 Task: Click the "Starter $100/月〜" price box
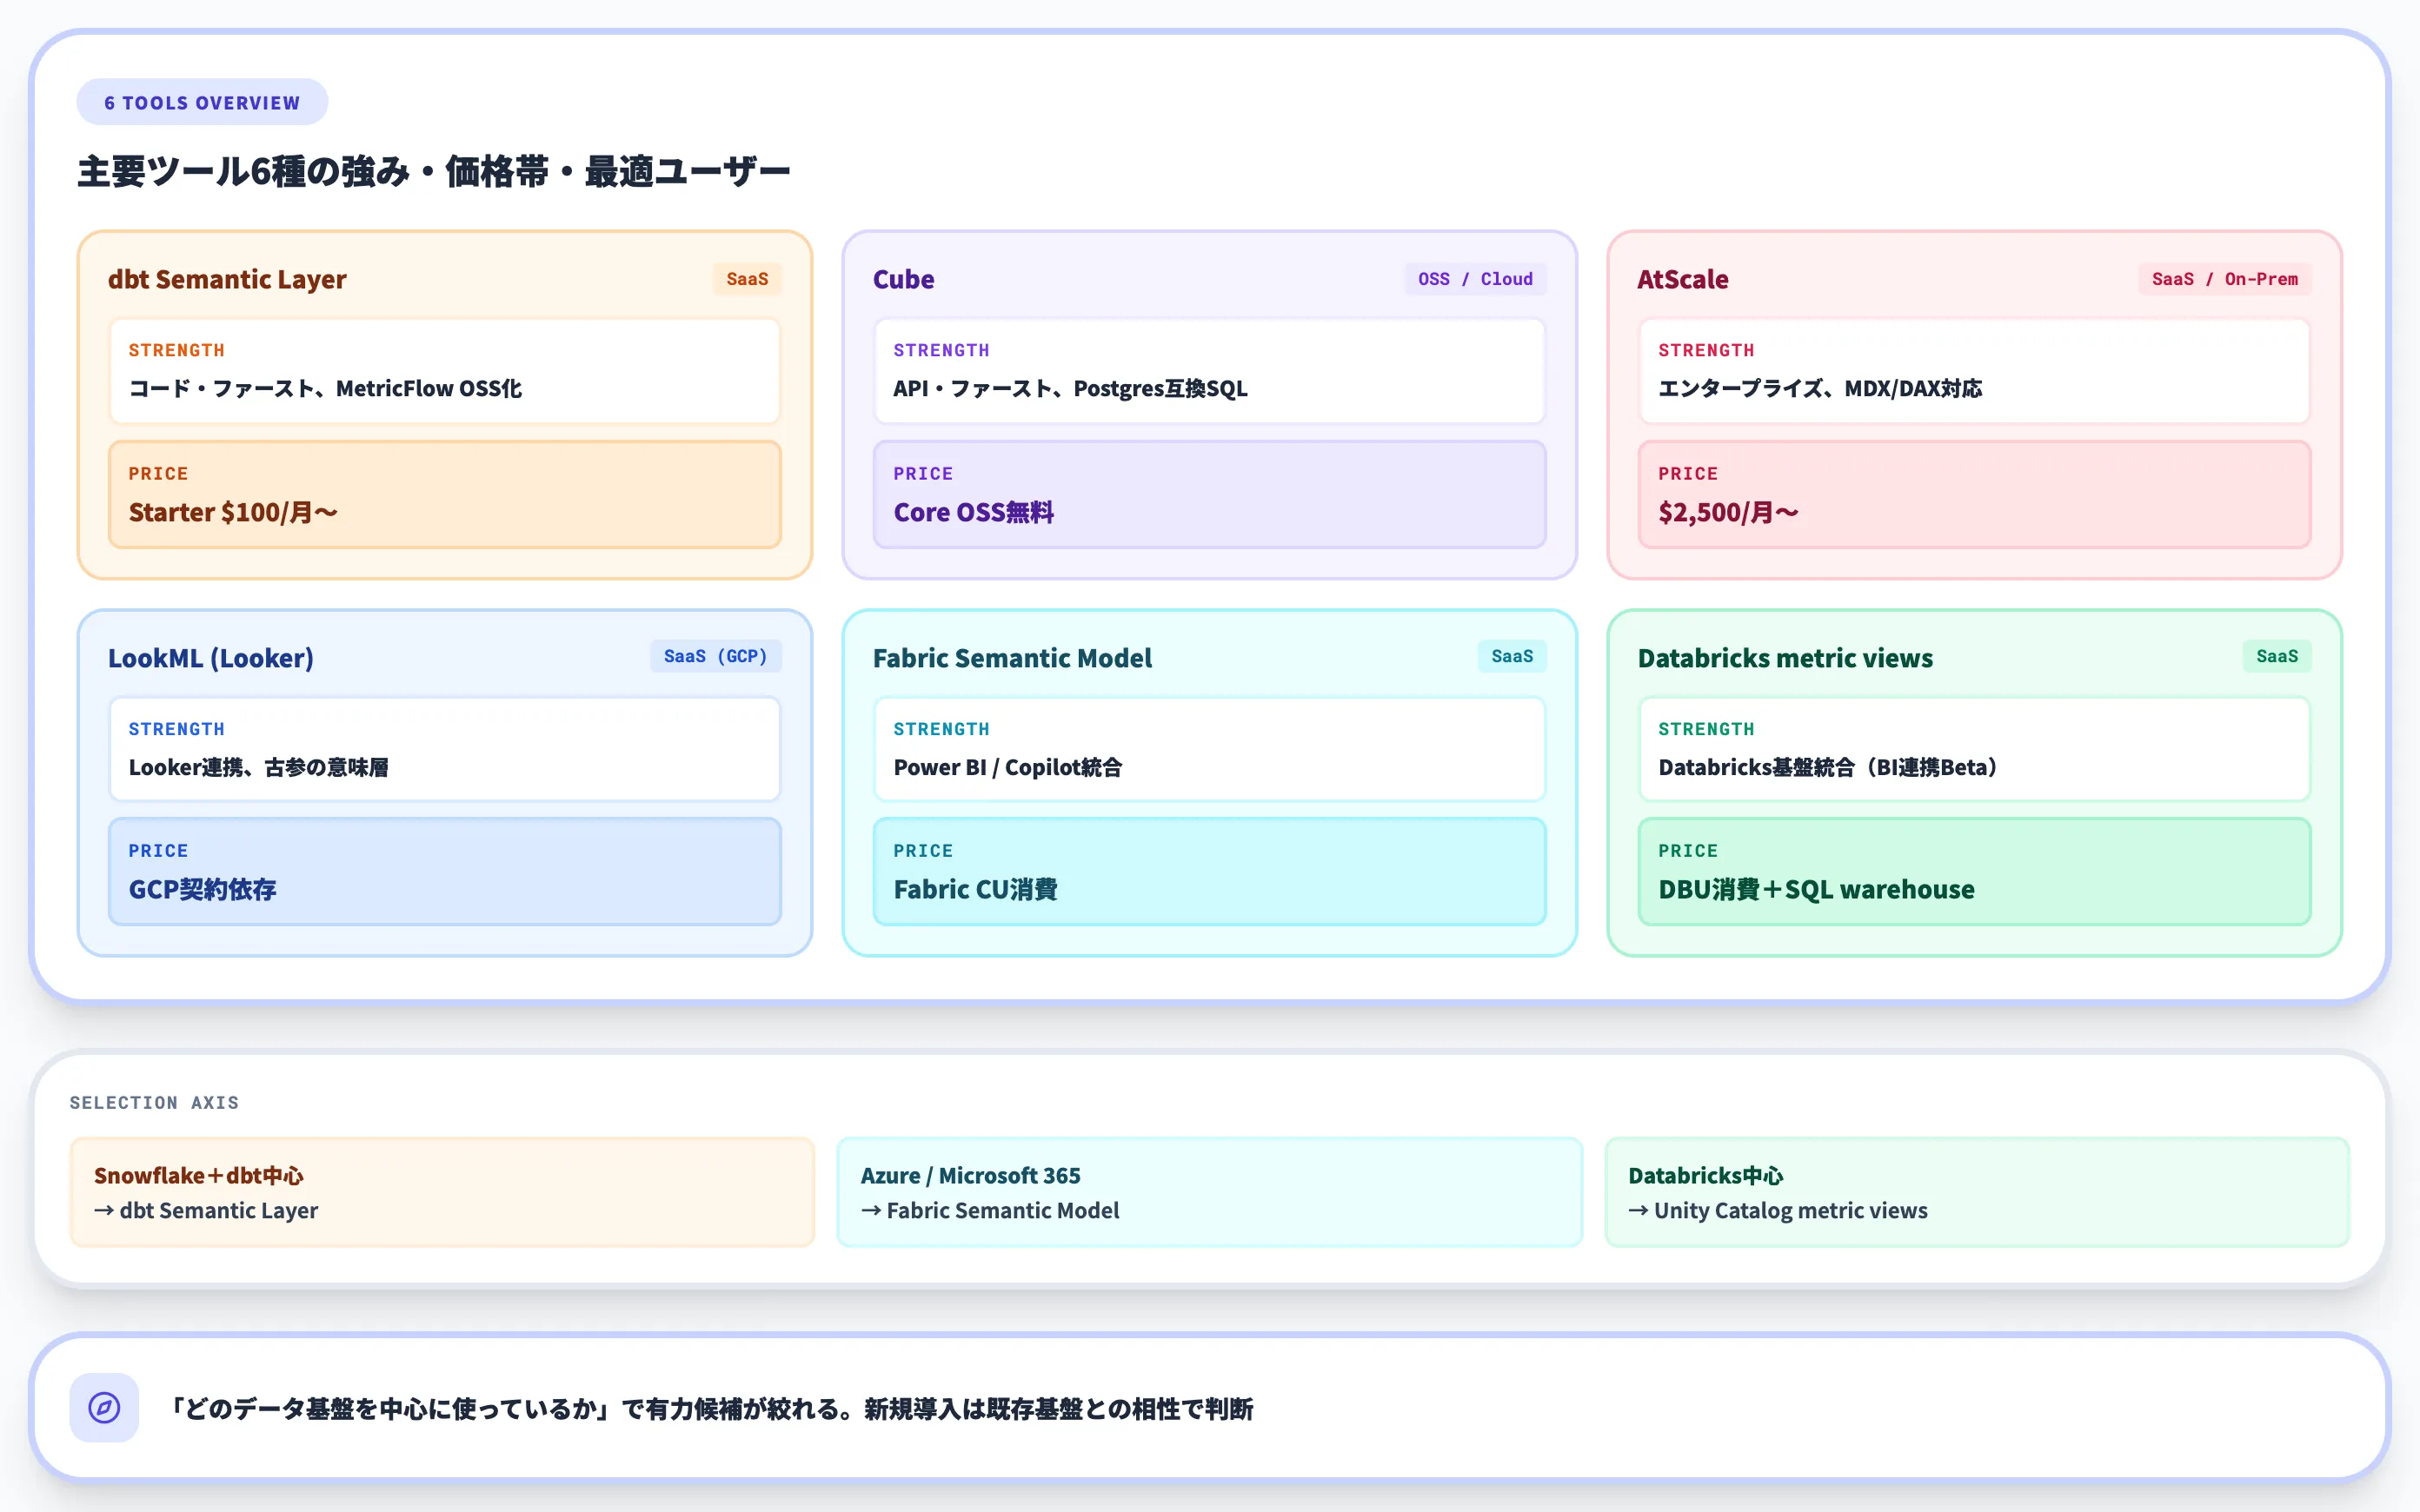coord(444,494)
